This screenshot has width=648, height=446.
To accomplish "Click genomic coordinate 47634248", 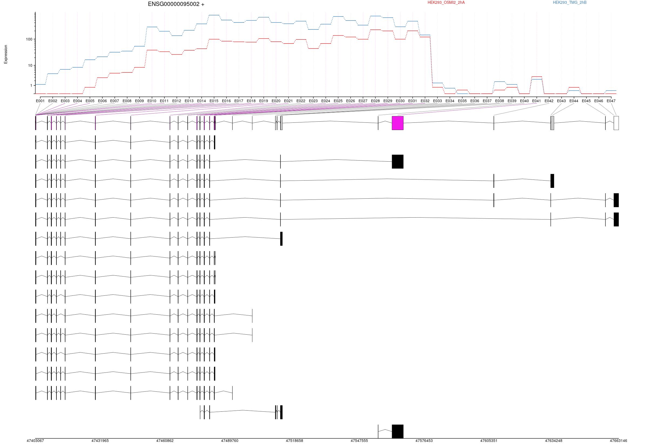I will [554, 441].
